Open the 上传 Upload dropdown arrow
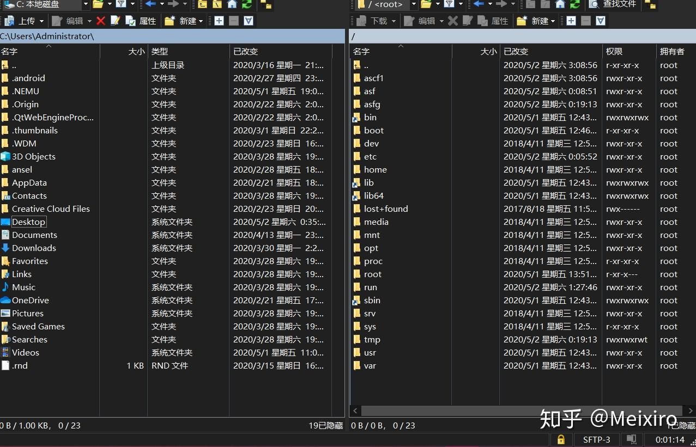696x447 pixels. click(42, 21)
